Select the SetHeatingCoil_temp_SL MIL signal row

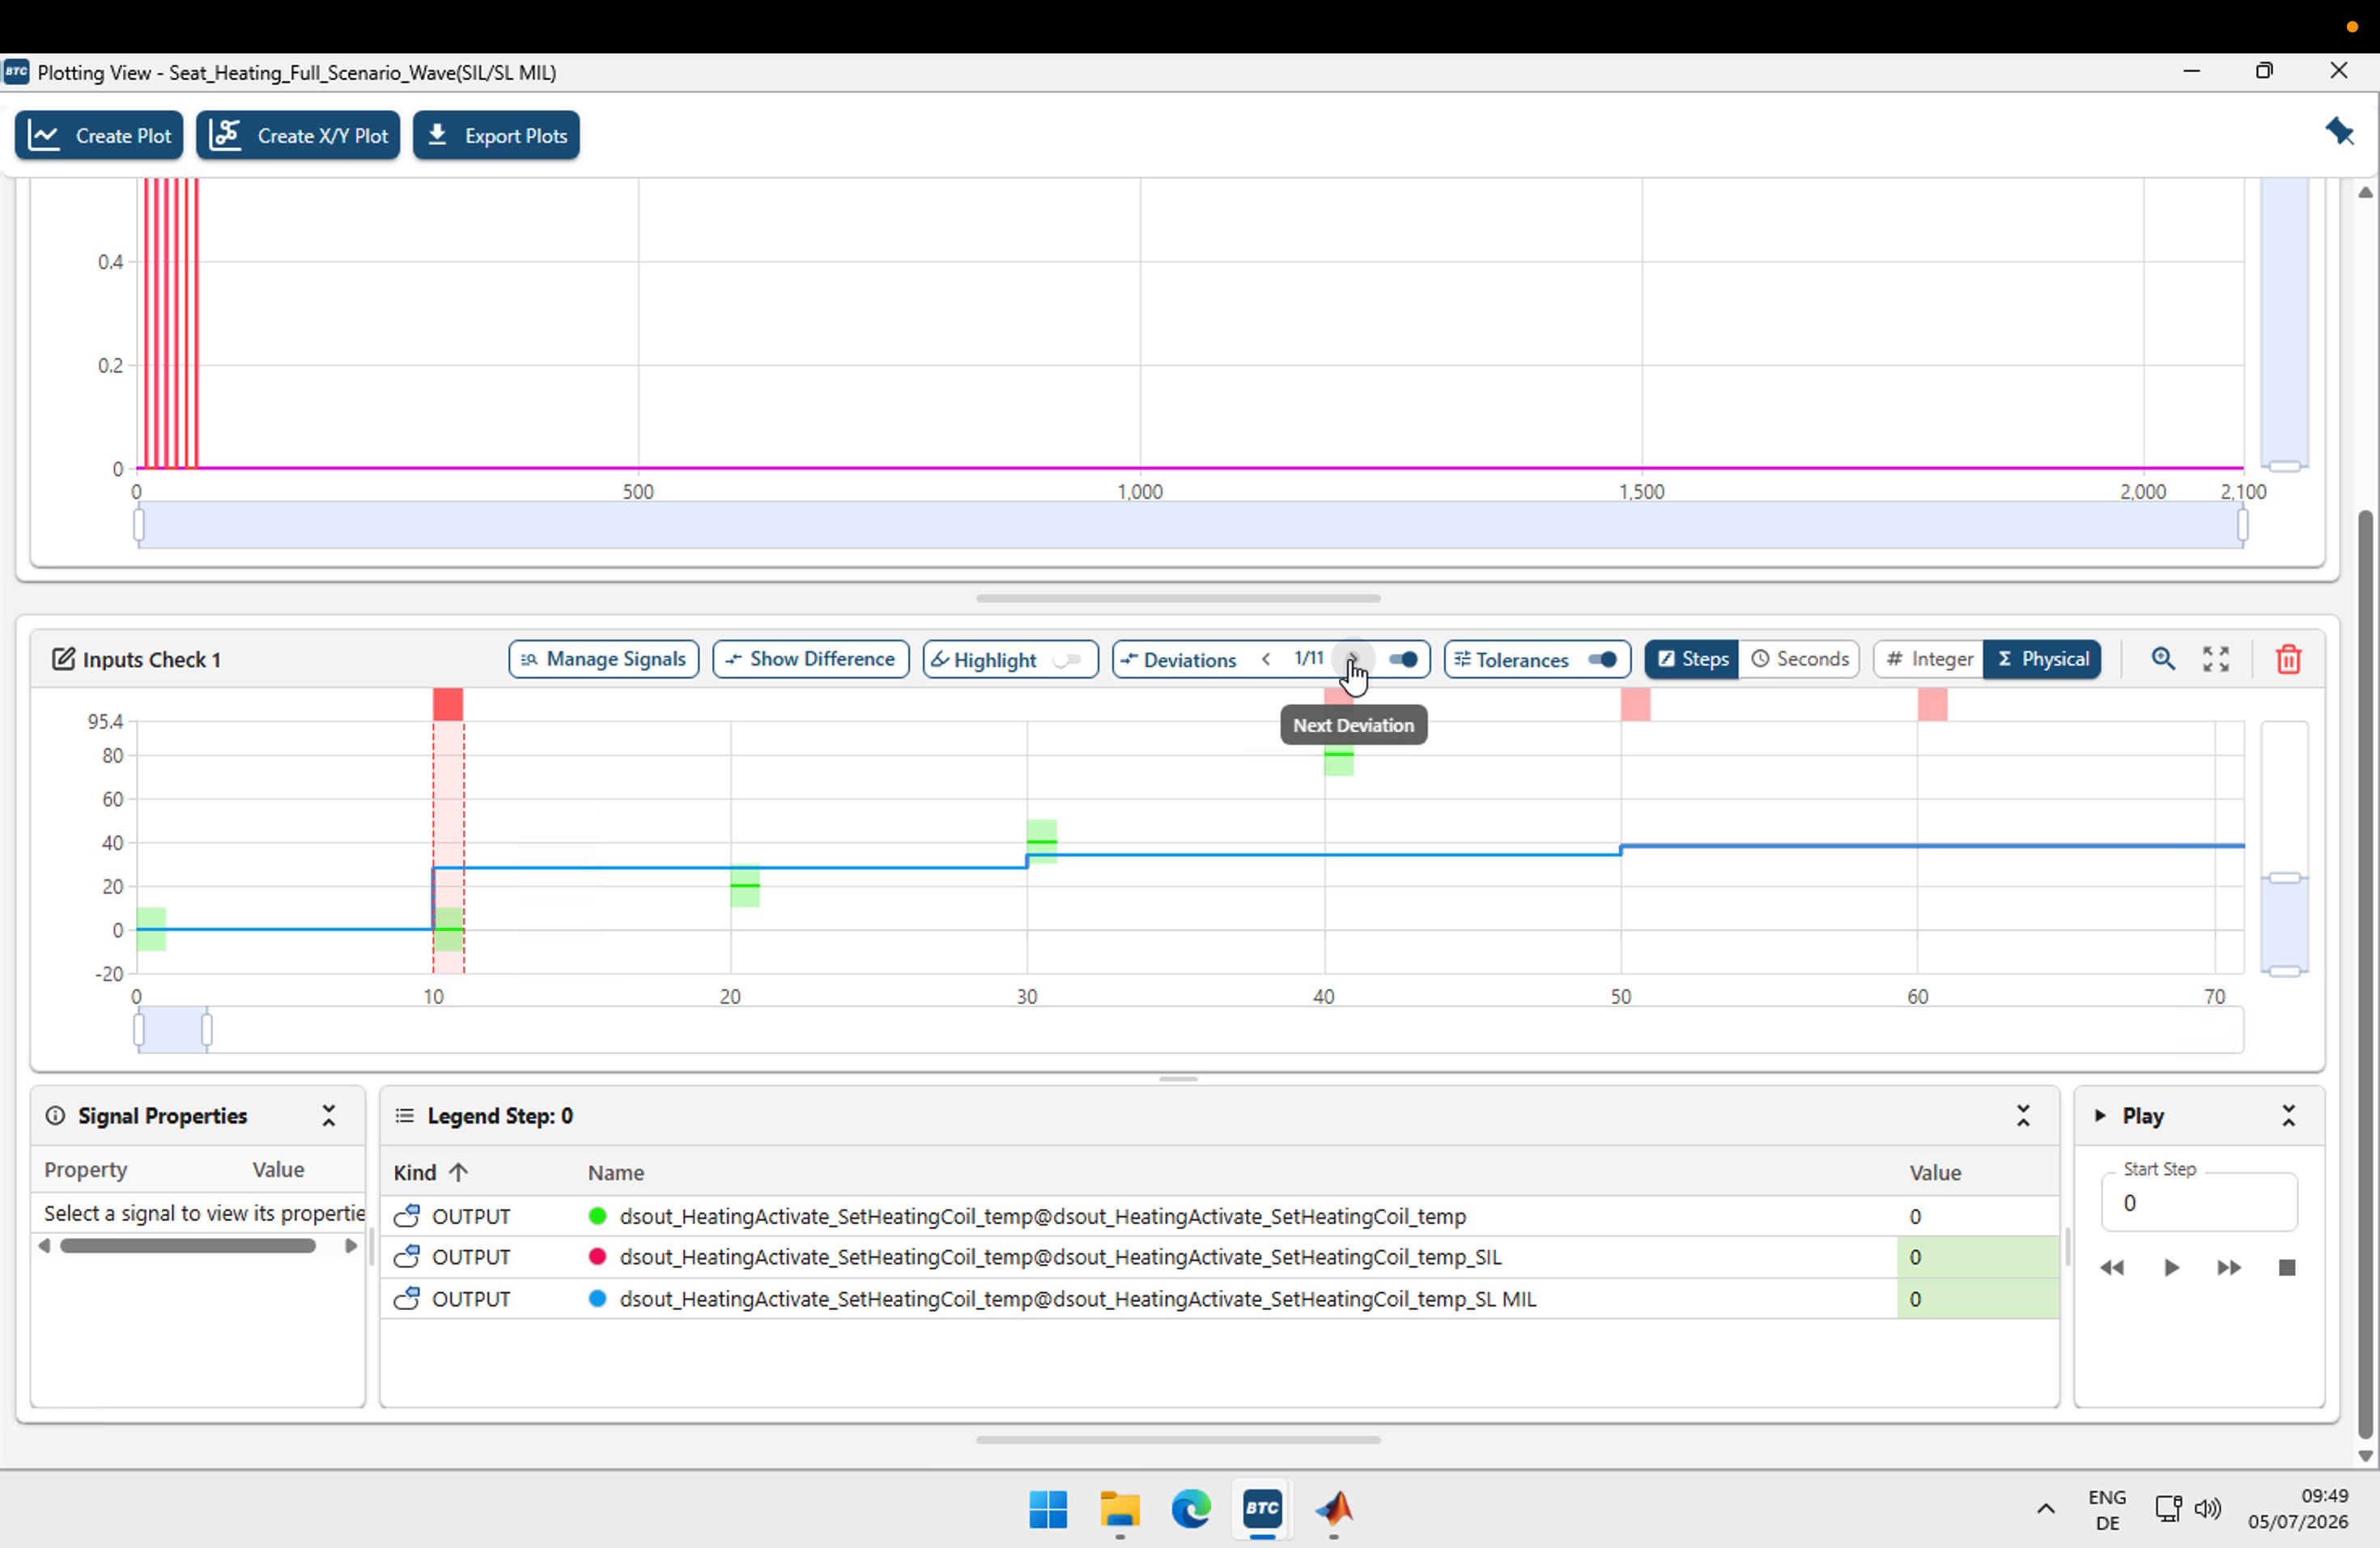point(1220,1299)
